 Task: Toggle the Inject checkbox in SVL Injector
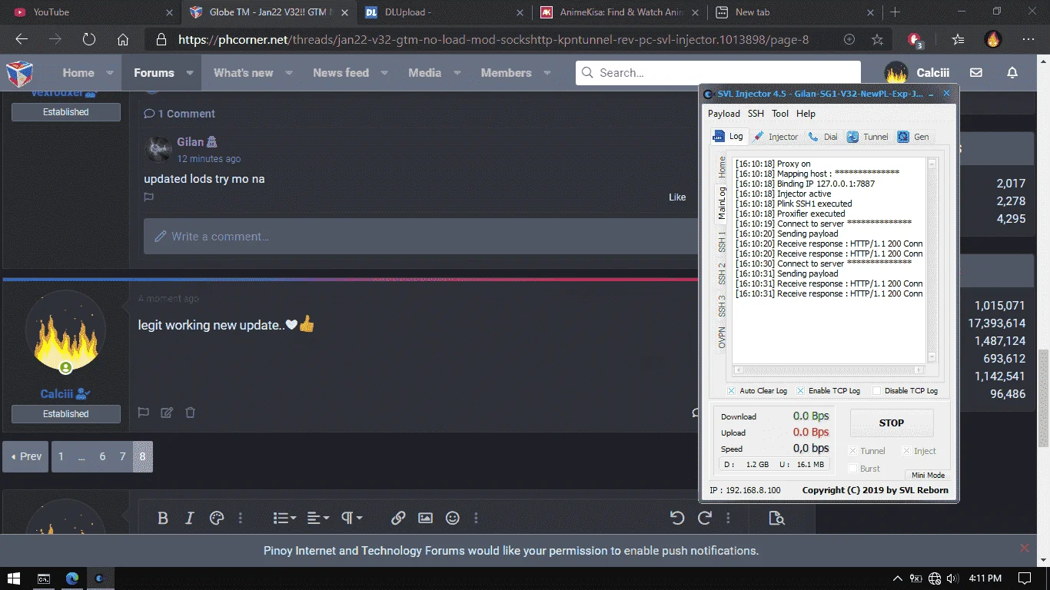906,451
